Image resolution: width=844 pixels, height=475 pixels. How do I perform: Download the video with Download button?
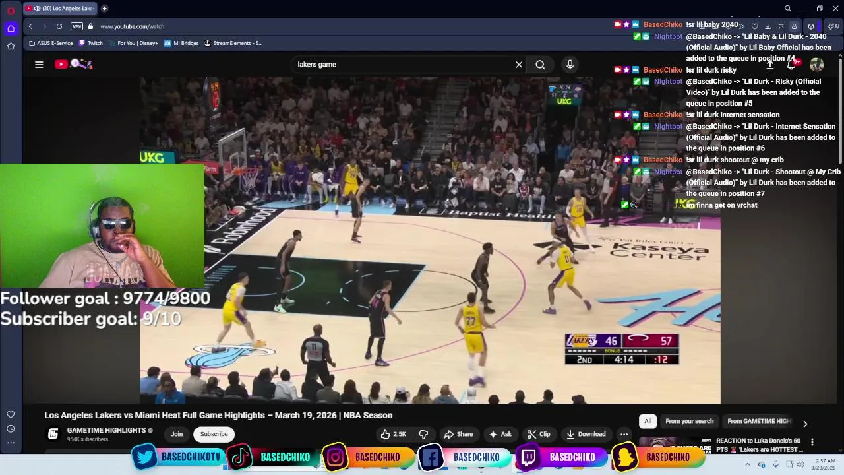pos(586,434)
